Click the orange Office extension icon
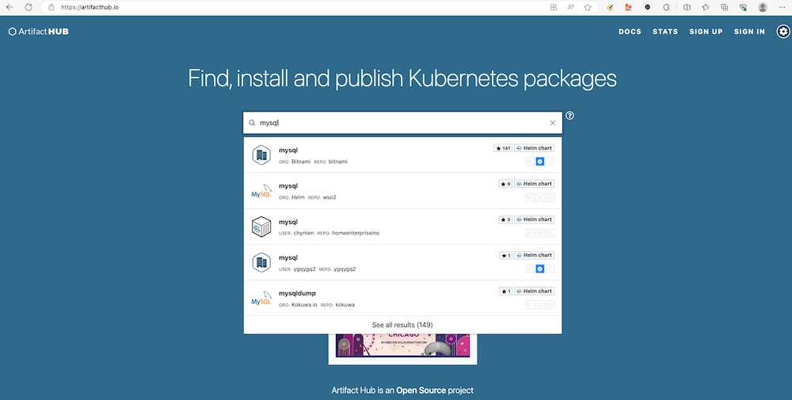792x400 pixels. [x=628, y=8]
